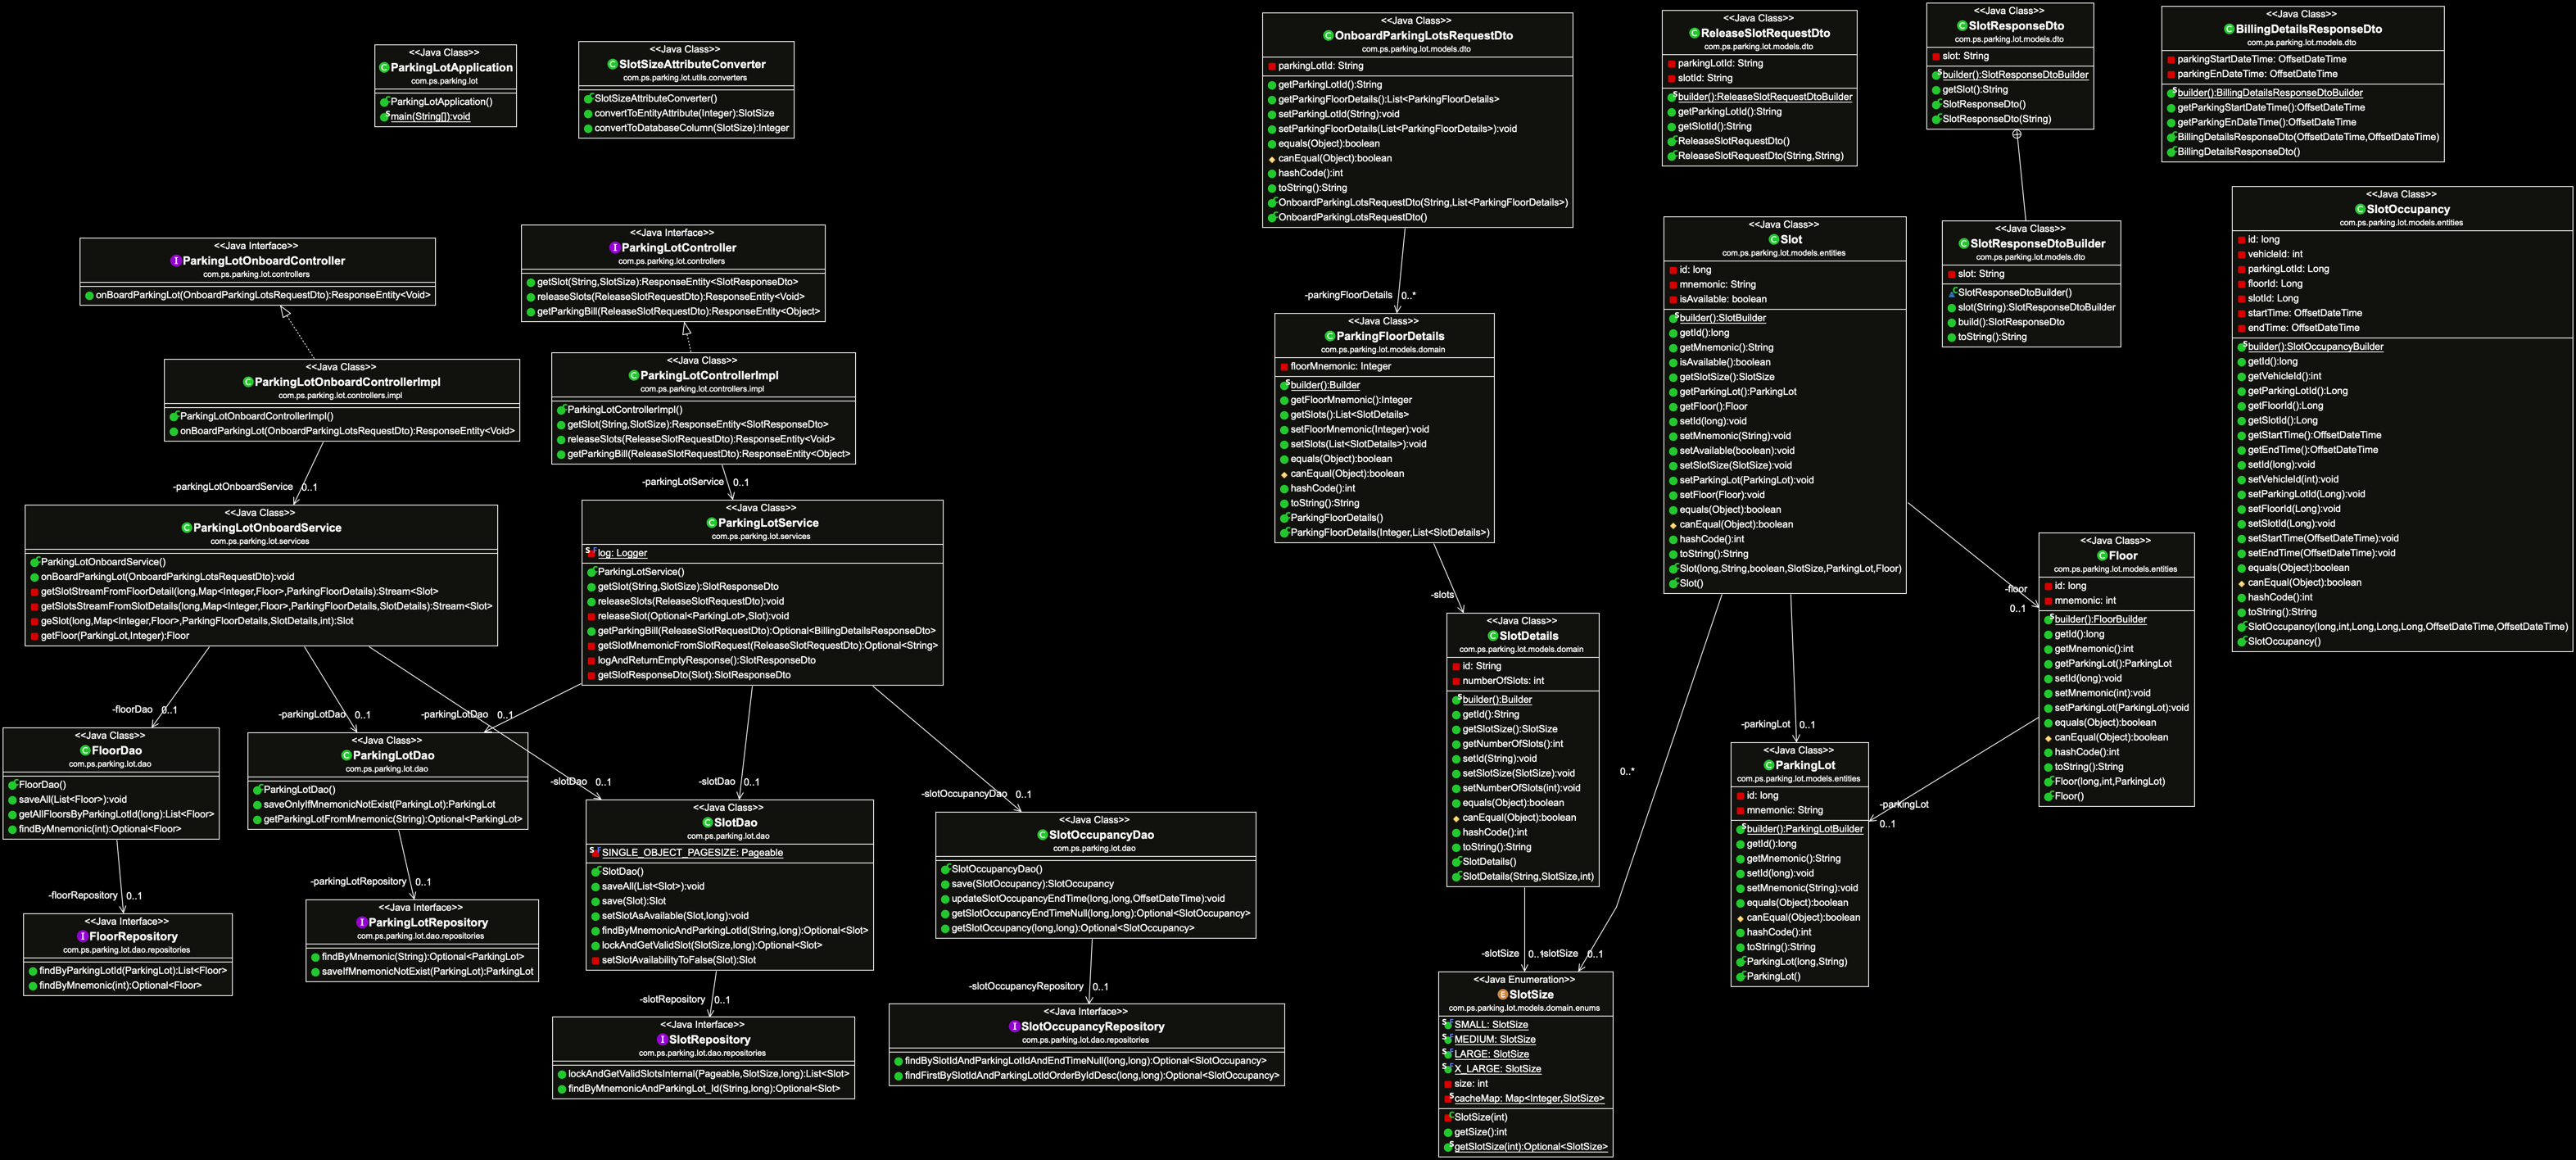Click the class icon of ParkingFloorDetails
The height and width of the screenshot is (1160, 2576).
point(1330,336)
